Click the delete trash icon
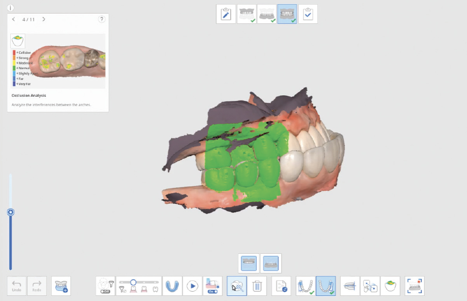 (x=257, y=286)
